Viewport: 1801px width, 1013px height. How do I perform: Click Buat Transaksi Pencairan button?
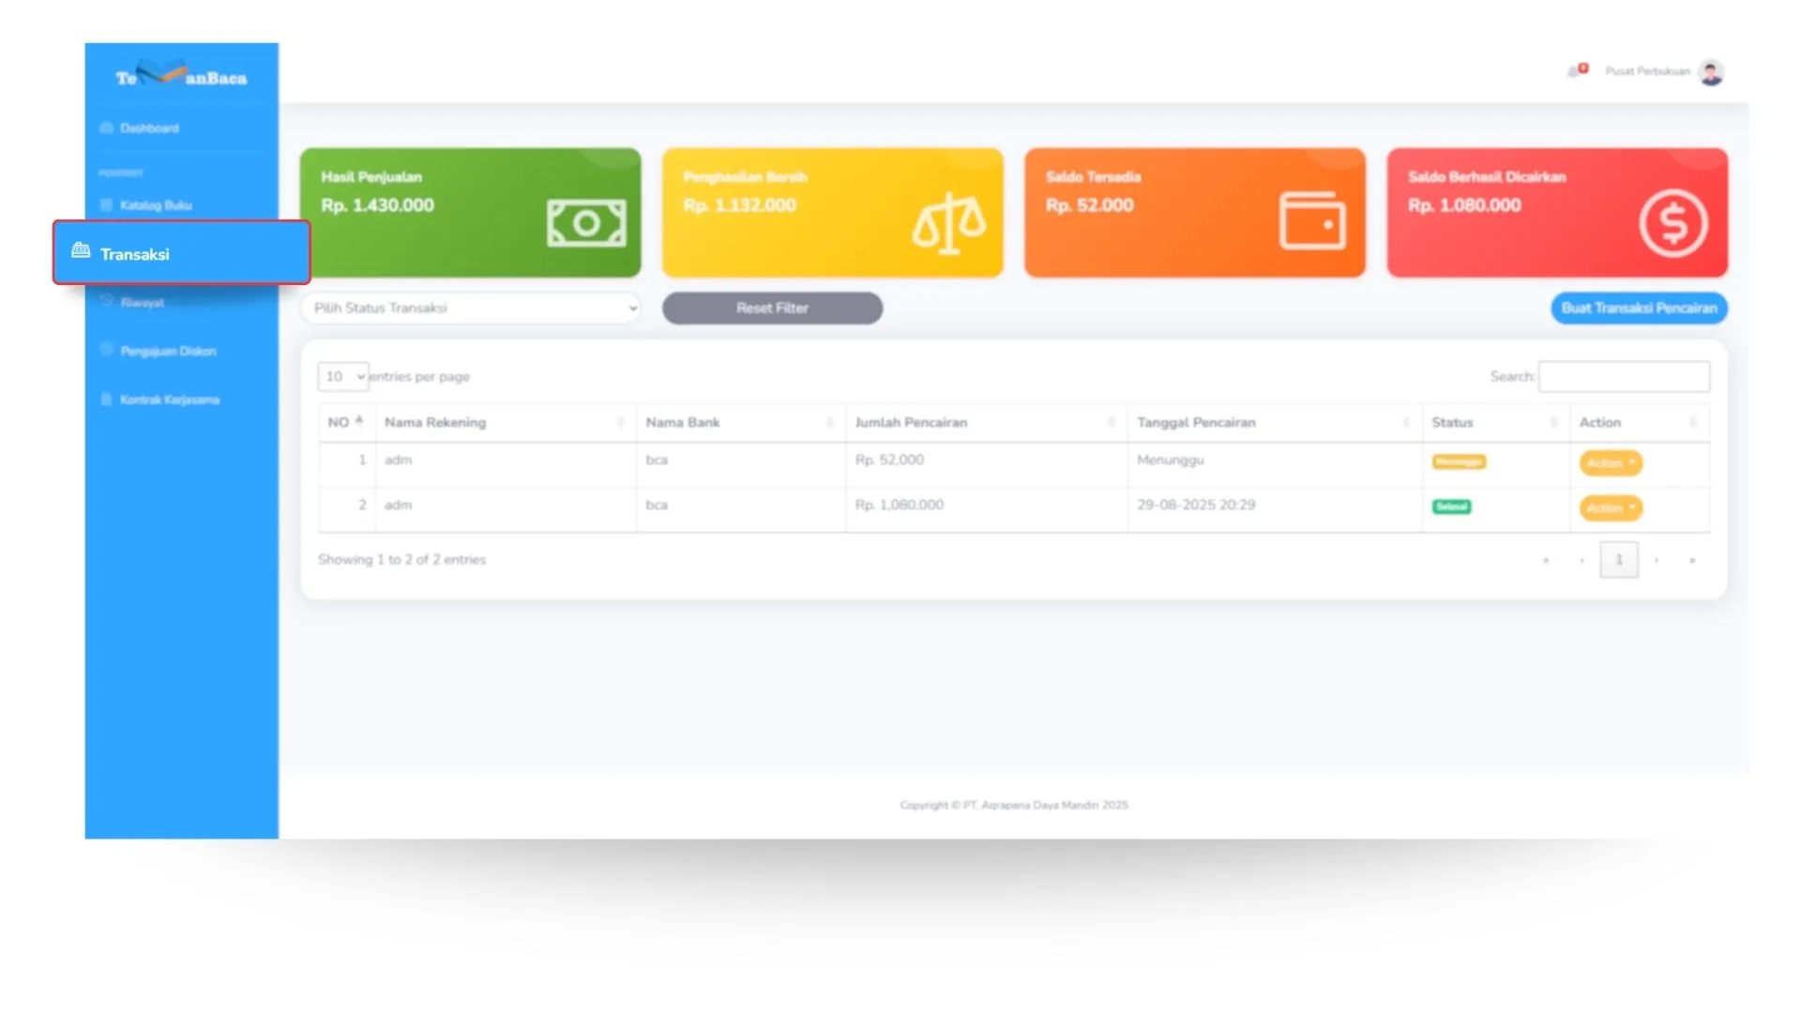[1638, 308]
